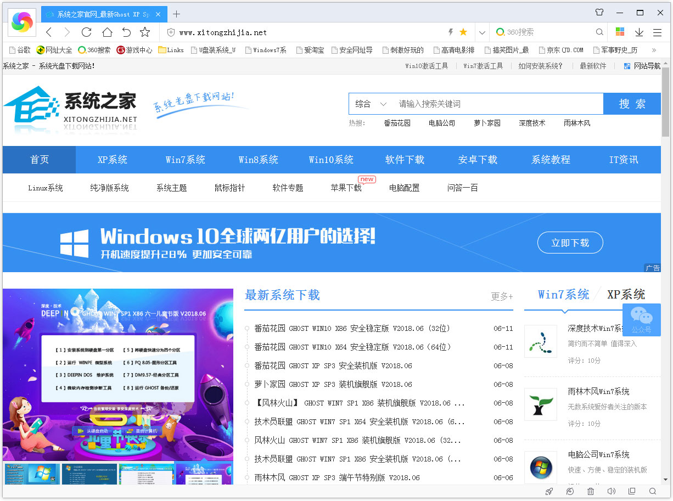
Task: Expand the bookmarks bar overflow chevron
Action: pos(653,50)
